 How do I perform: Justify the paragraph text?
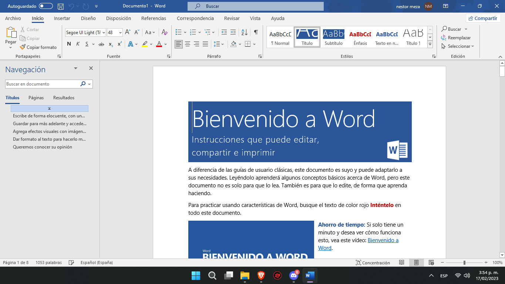click(x=205, y=44)
